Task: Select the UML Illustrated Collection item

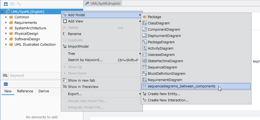Action: [x=35, y=44]
